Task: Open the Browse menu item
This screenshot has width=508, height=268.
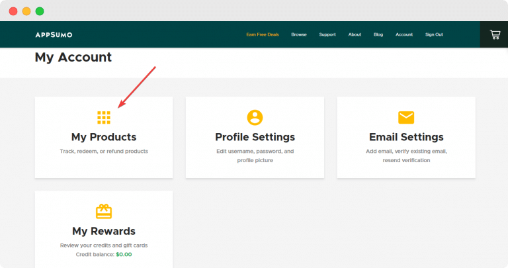Action: point(299,34)
